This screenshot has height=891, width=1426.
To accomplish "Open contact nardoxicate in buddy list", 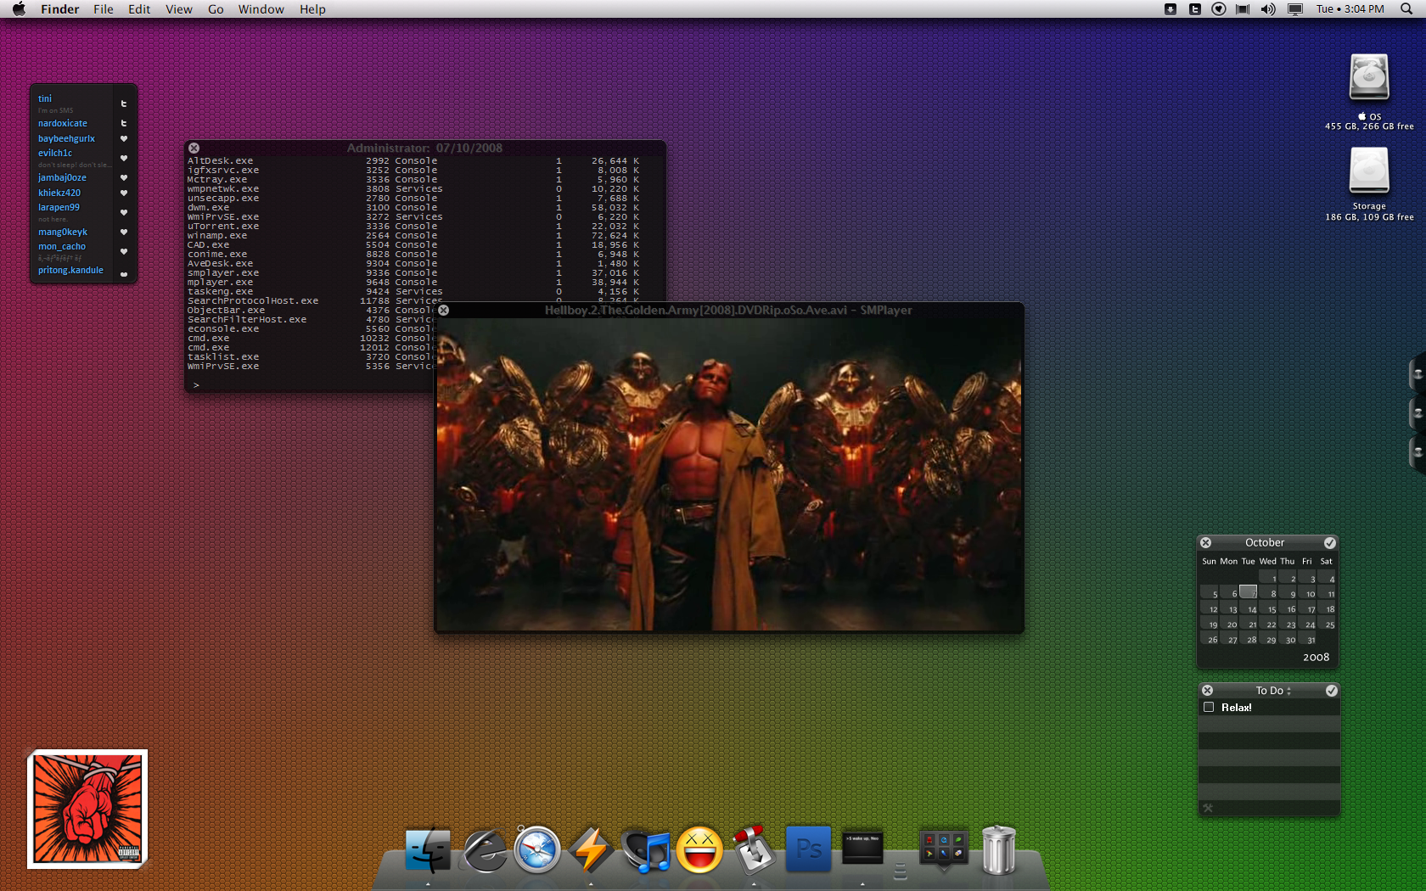I will [x=63, y=123].
